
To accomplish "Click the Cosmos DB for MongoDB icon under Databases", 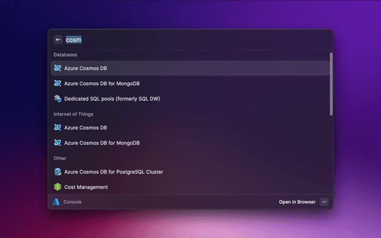I will [x=58, y=83].
